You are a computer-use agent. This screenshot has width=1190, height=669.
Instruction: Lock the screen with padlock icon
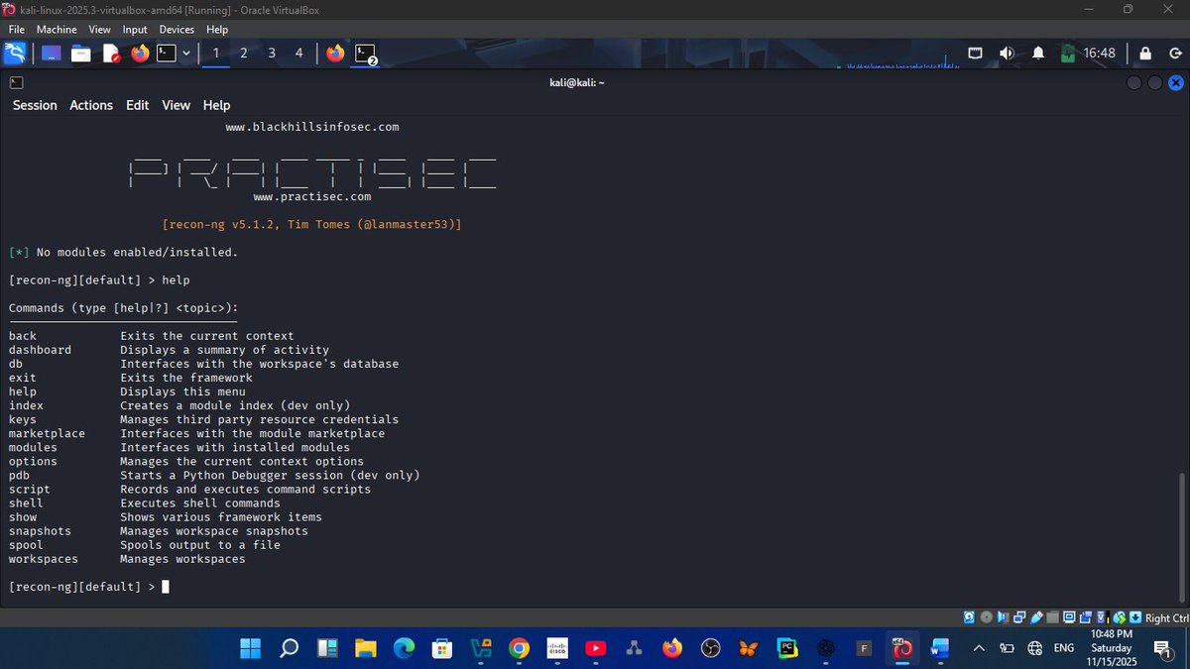click(x=1145, y=54)
